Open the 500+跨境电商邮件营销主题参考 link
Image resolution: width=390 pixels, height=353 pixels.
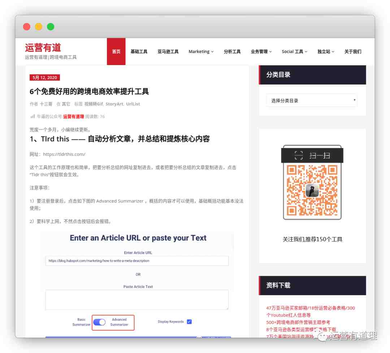[x=298, y=322]
